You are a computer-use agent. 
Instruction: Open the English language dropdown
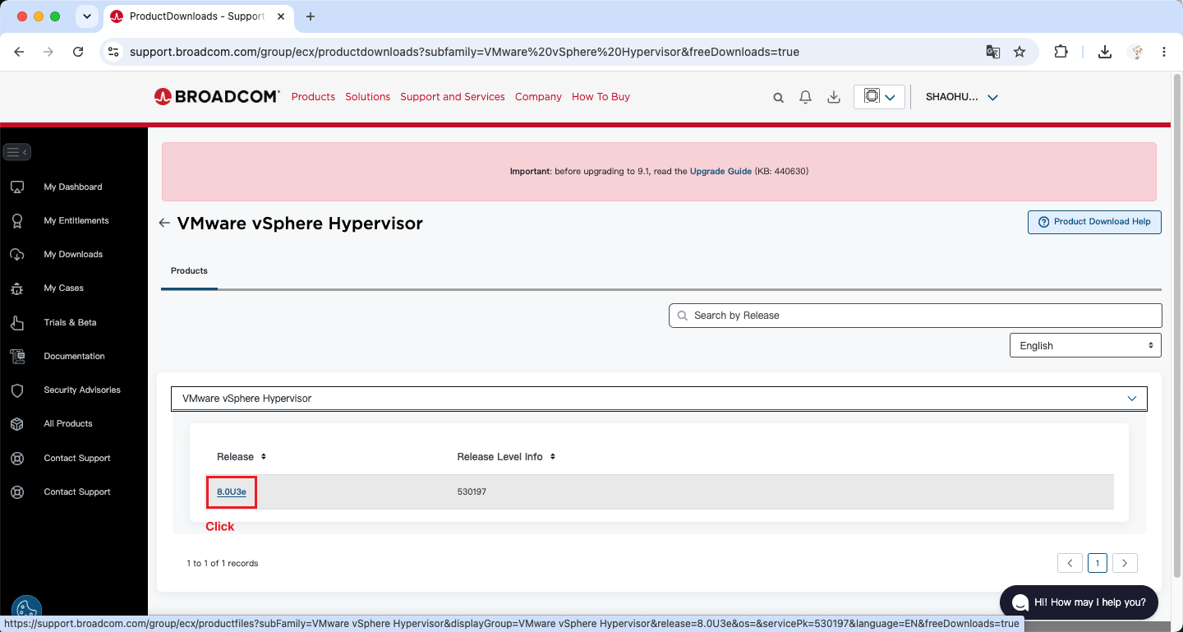tap(1085, 346)
